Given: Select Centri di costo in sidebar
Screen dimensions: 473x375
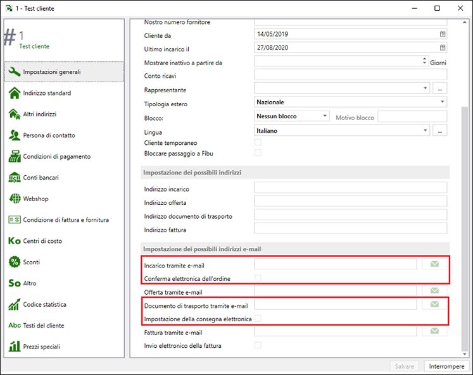Looking at the screenshot, I should tap(64, 241).
